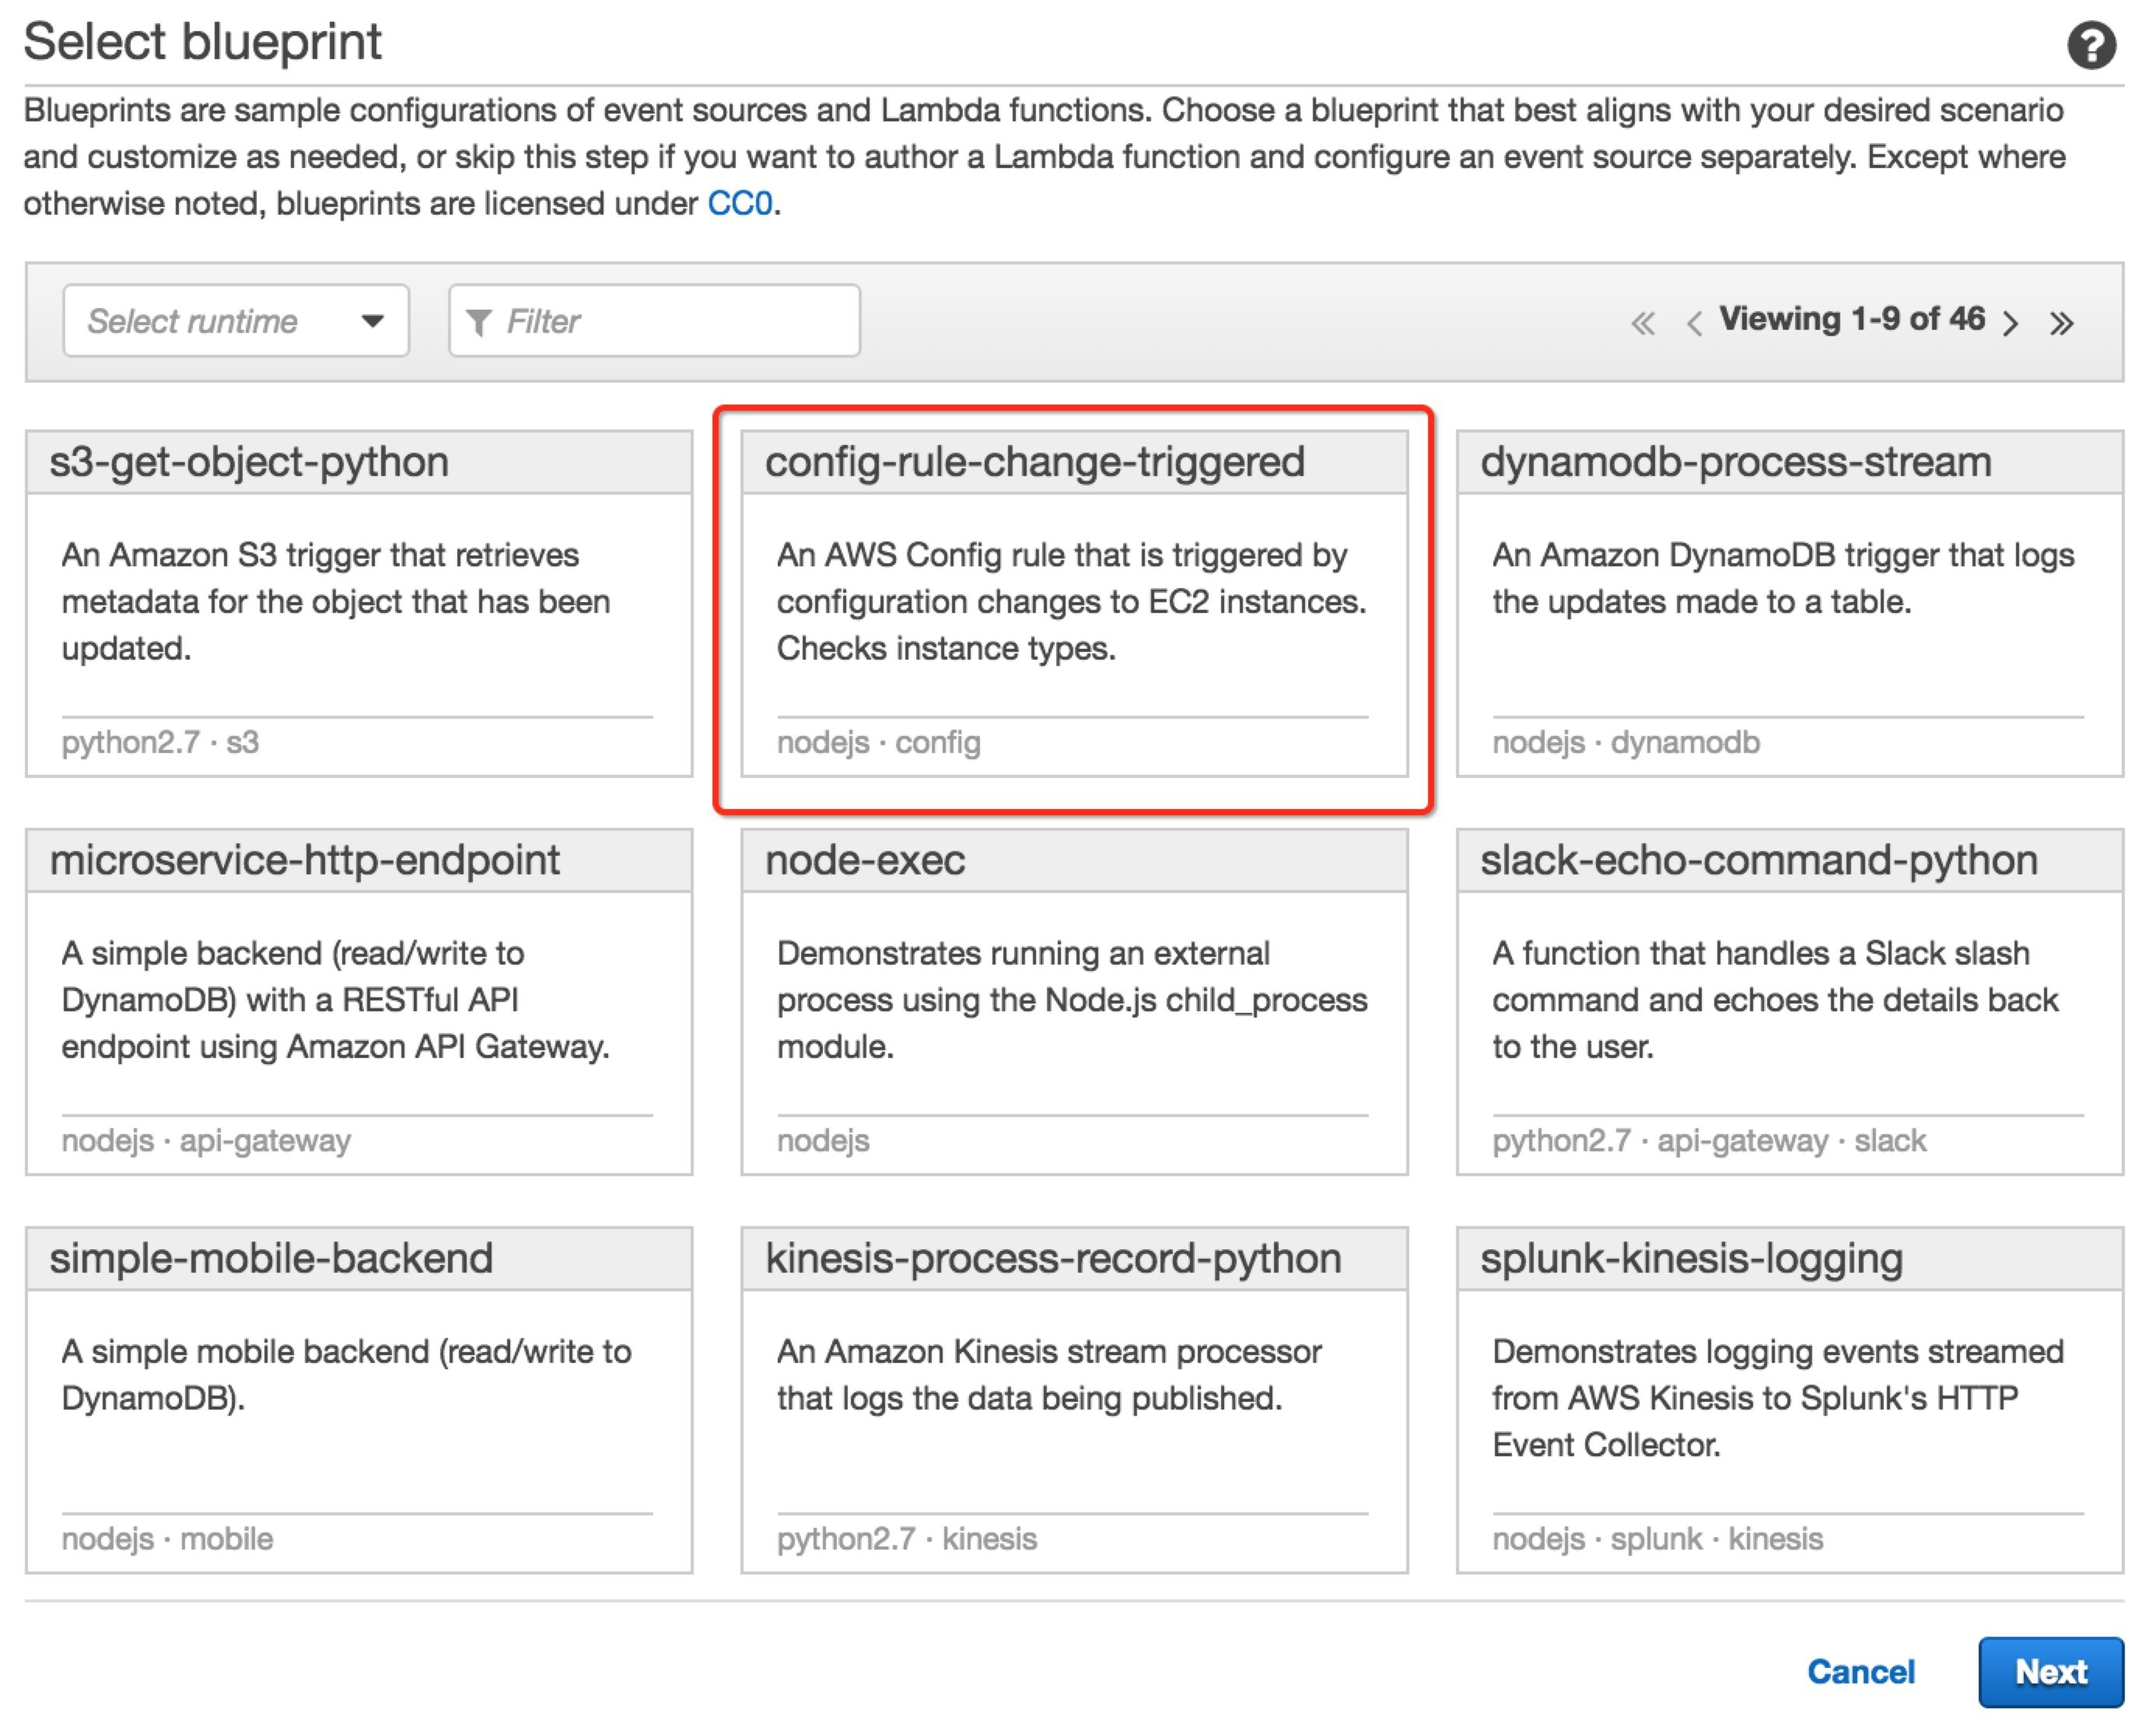Select the slack-echo-command-python blueprint title
The height and width of the screenshot is (1727, 2156).
point(1759,861)
